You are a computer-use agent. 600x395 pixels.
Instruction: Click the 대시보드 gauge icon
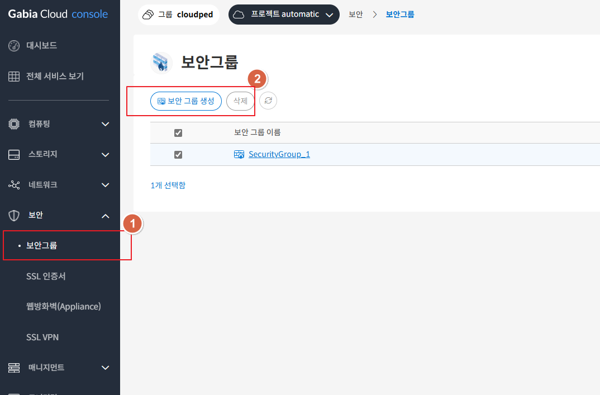[14, 46]
